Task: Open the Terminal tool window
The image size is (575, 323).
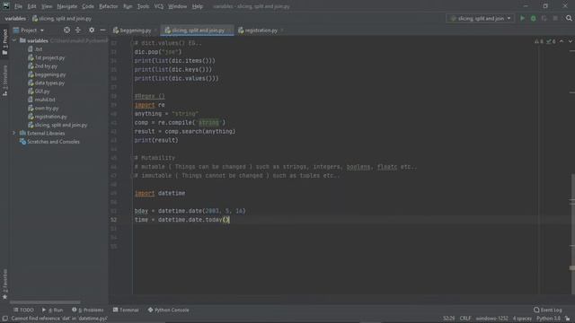Action: pos(126,310)
